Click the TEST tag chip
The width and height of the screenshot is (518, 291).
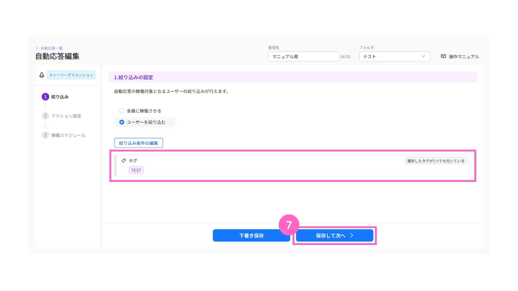[136, 170]
